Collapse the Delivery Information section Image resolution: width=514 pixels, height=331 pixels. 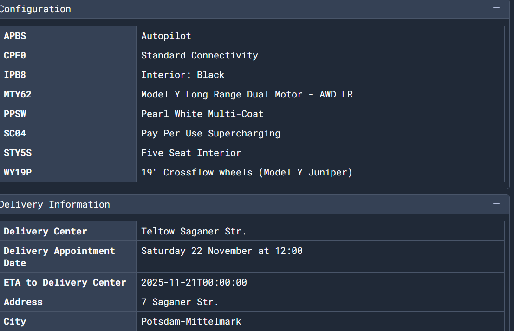[x=496, y=204]
